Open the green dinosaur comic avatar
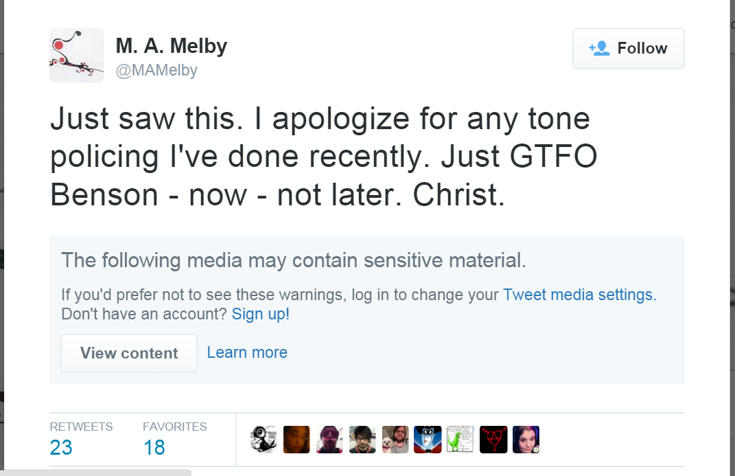The height and width of the screenshot is (476, 735). 460,440
